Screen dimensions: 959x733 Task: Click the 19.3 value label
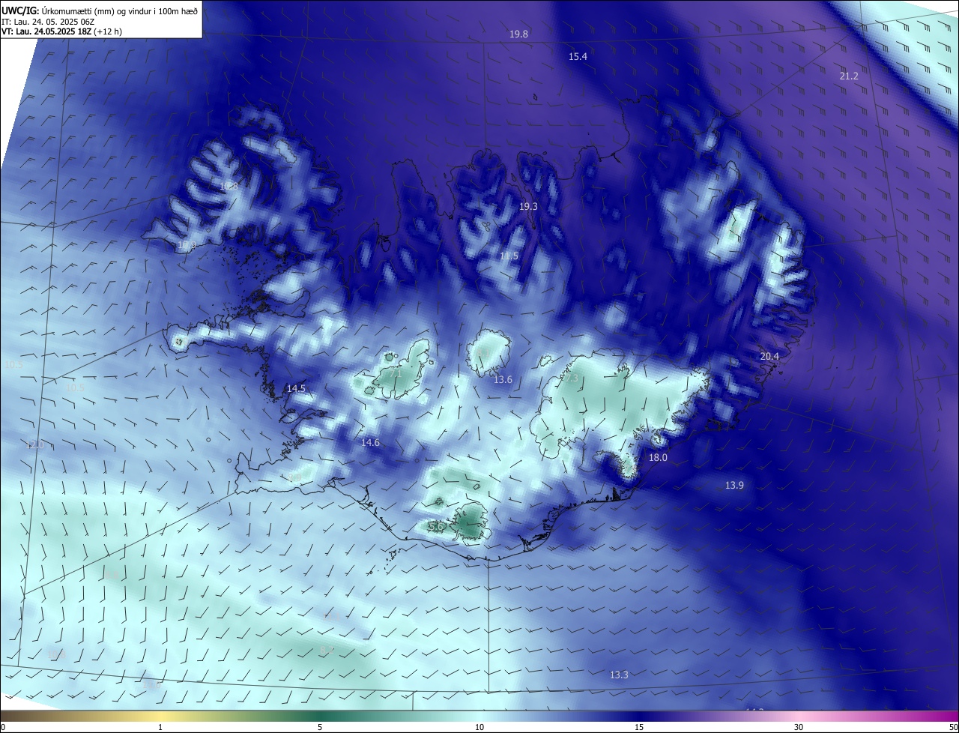click(x=529, y=206)
